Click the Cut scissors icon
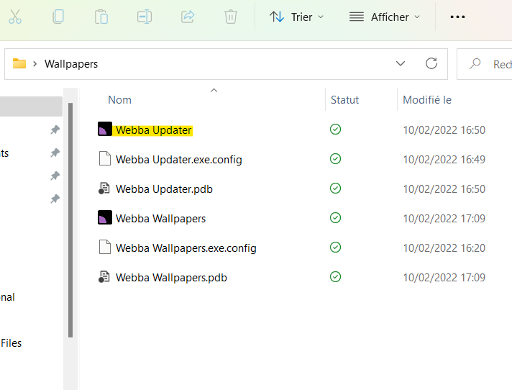 tap(15, 17)
